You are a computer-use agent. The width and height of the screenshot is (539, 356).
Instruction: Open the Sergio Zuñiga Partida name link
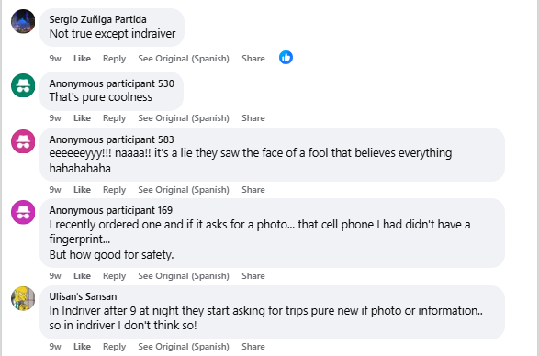[x=97, y=19]
